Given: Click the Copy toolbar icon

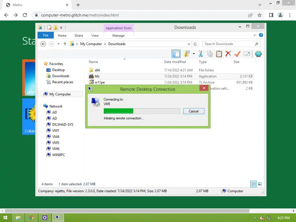Looking at the screenshot, I should (x=210, y=54).
